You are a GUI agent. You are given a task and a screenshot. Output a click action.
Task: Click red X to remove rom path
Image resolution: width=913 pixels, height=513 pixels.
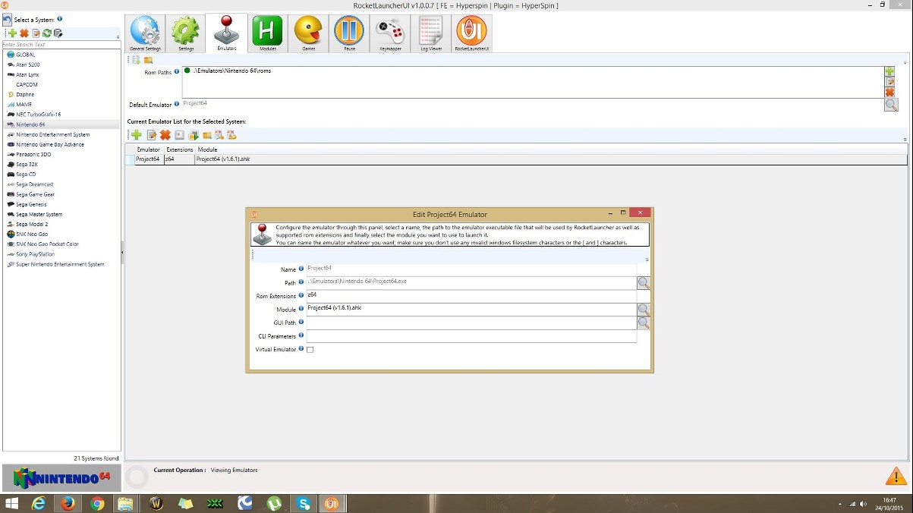tap(889, 92)
